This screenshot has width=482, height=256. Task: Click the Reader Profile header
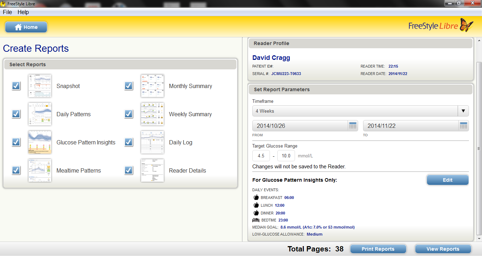(360, 43)
